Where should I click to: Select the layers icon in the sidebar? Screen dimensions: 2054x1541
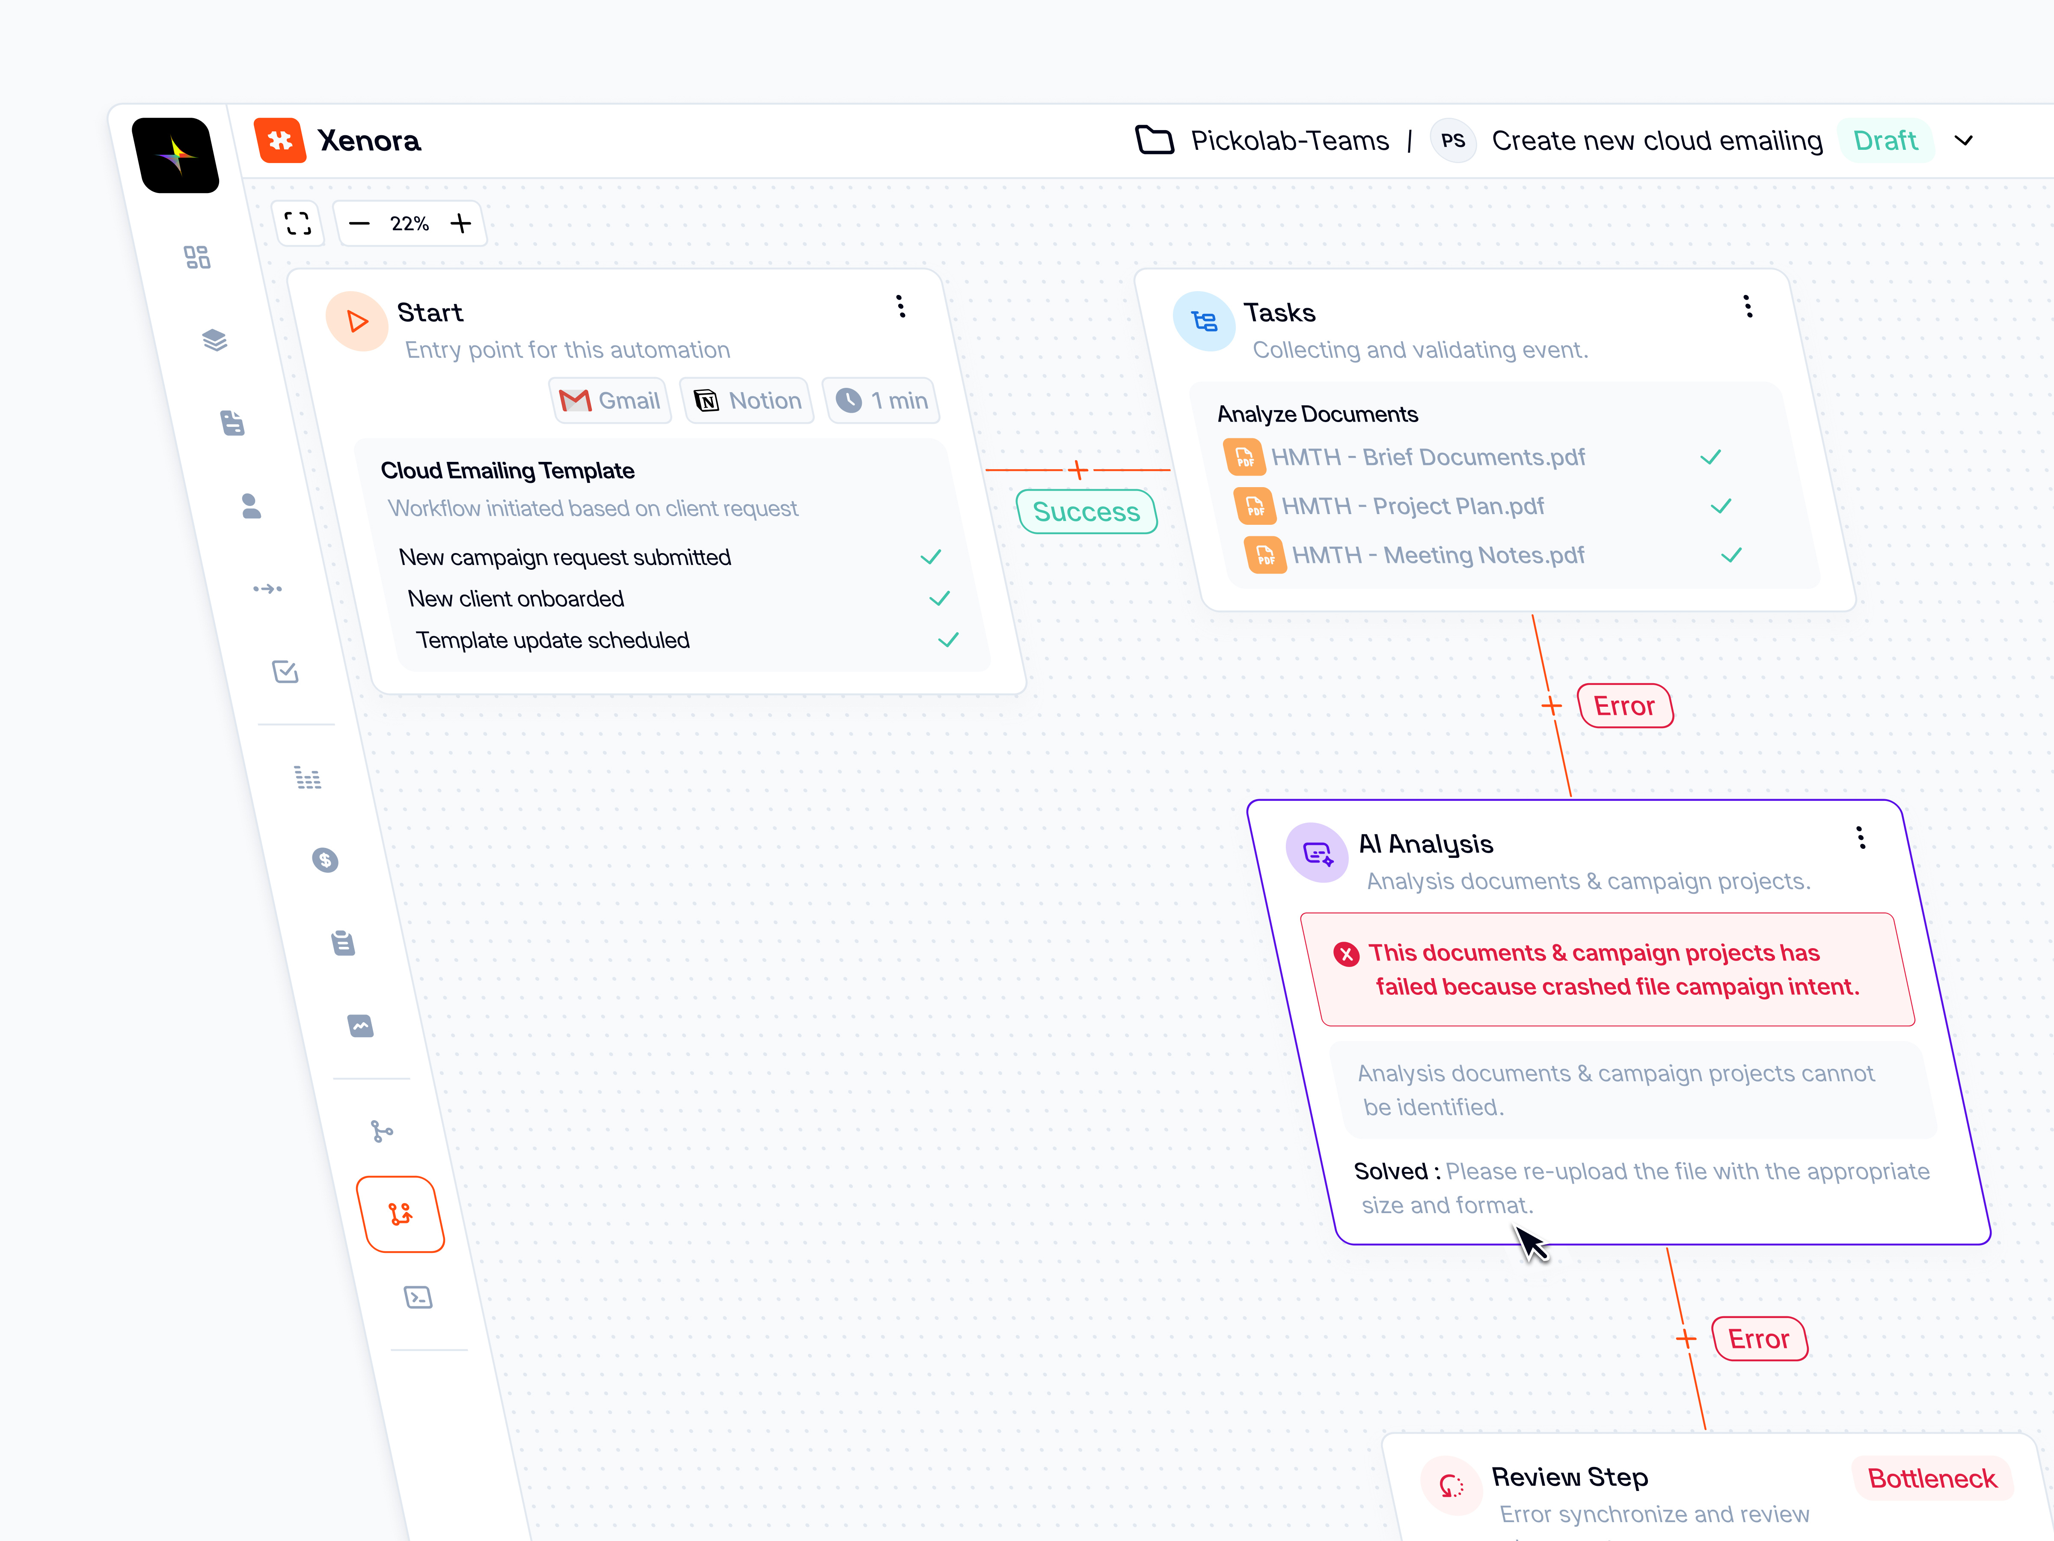point(215,339)
